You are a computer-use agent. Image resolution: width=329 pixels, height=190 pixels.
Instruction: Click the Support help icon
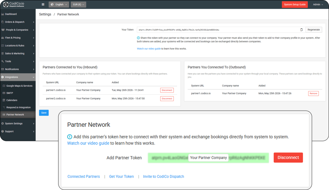click(3, 131)
